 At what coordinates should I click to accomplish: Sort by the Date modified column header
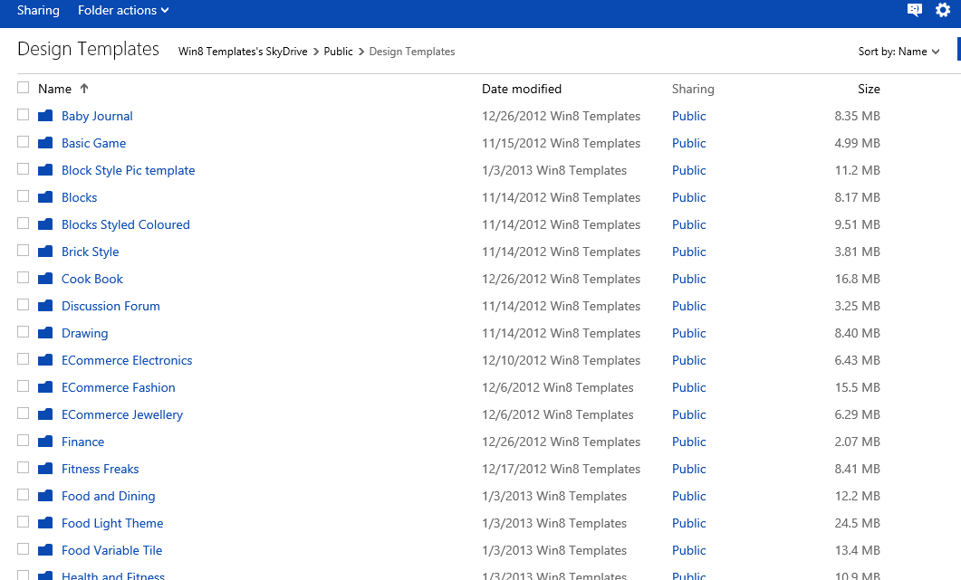(x=522, y=89)
